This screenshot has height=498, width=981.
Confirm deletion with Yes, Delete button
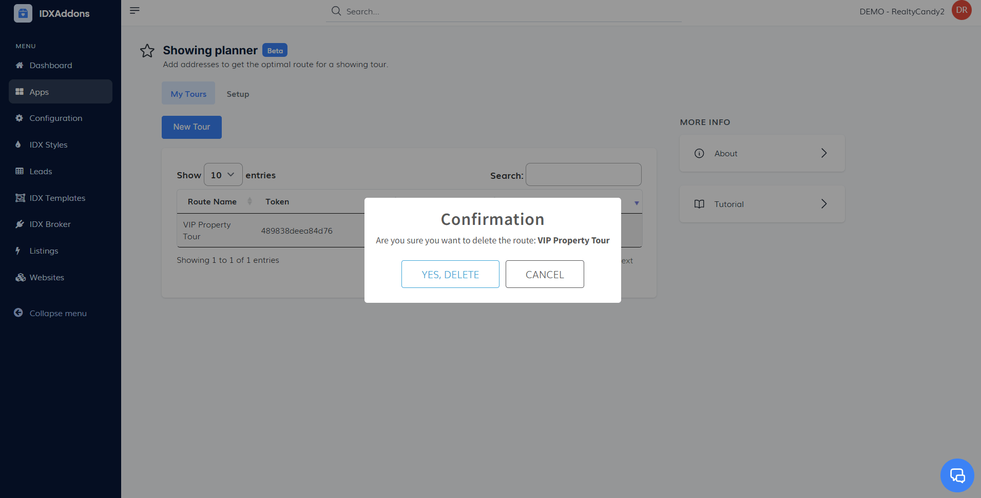coord(450,274)
